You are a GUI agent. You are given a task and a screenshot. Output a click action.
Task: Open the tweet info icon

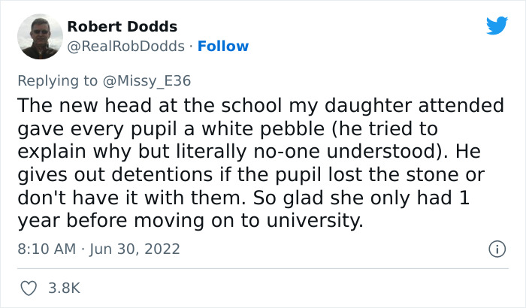click(496, 248)
